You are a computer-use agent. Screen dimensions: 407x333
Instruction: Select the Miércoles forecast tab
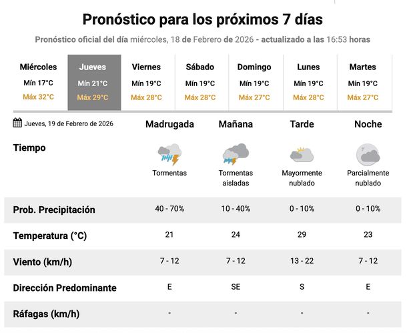(x=39, y=82)
